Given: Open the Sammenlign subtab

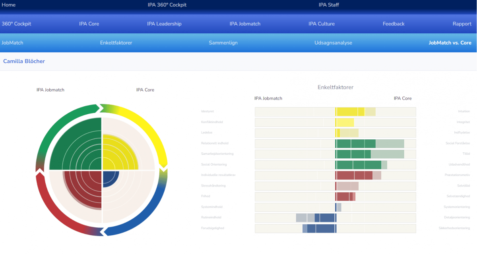Looking at the screenshot, I should point(223,43).
